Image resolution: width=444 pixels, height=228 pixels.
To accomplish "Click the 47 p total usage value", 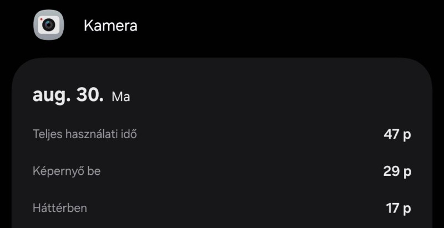I will click(397, 135).
